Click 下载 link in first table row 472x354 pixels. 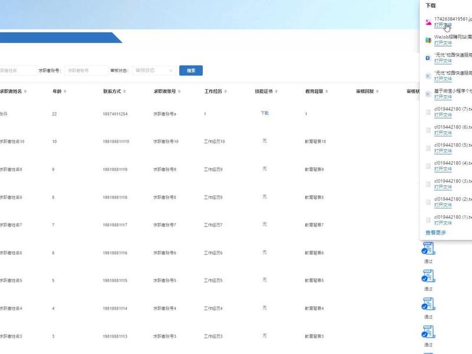[264, 113]
